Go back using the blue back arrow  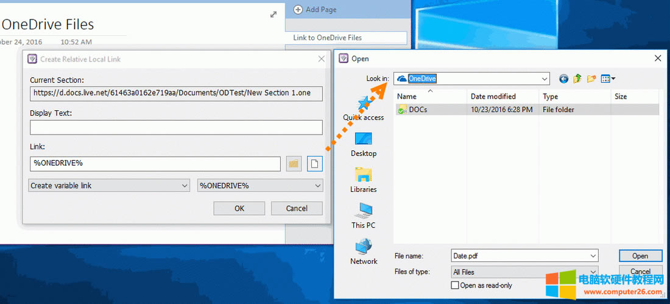pyautogui.click(x=563, y=79)
